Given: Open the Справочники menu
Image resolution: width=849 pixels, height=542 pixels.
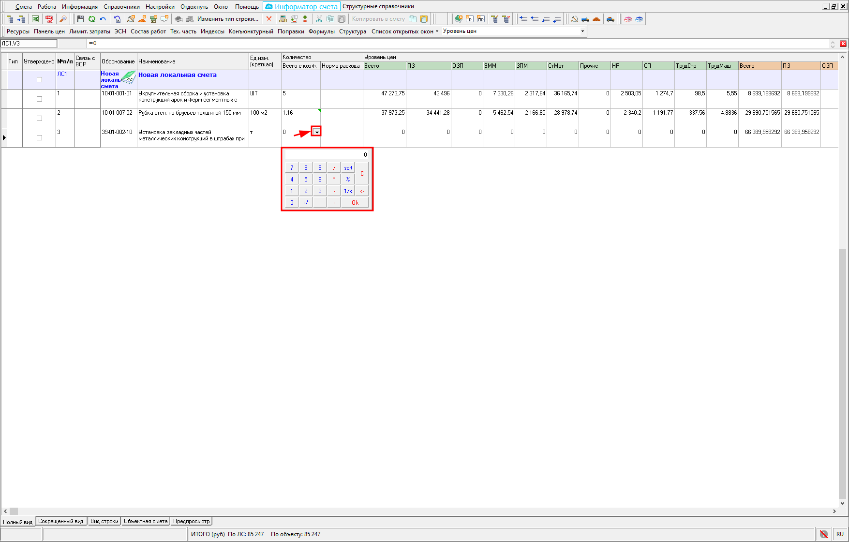Looking at the screenshot, I should click(121, 7).
